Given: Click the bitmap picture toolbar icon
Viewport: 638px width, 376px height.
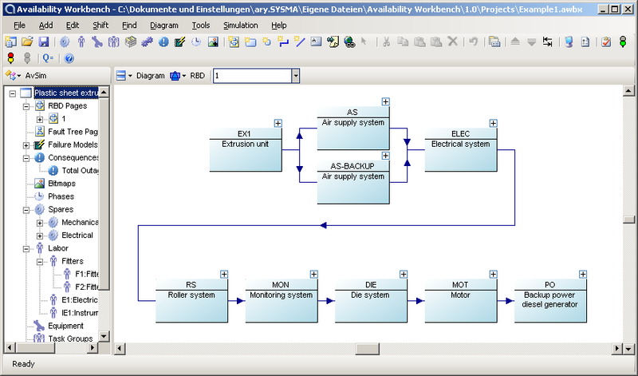Looking at the screenshot, I should pos(213,42).
